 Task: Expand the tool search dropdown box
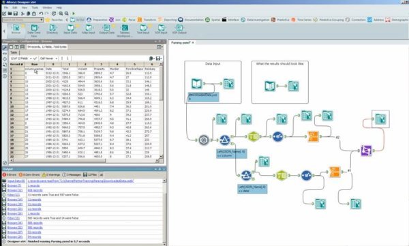(x=22, y=20)
